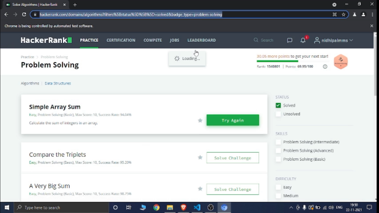Viewport: 379px width, 213px height.
Task: Uncheck the Solved status filter
Action: pos(278,105)
